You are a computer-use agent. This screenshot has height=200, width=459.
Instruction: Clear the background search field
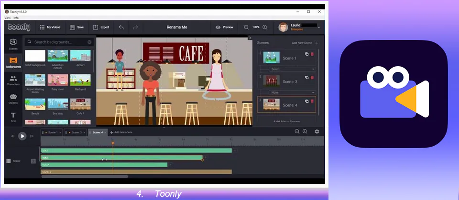89,42
